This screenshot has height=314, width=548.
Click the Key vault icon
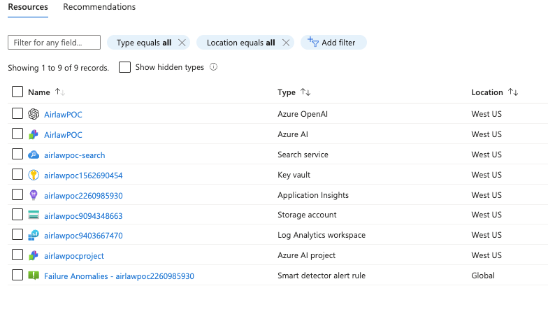[34, 176]
